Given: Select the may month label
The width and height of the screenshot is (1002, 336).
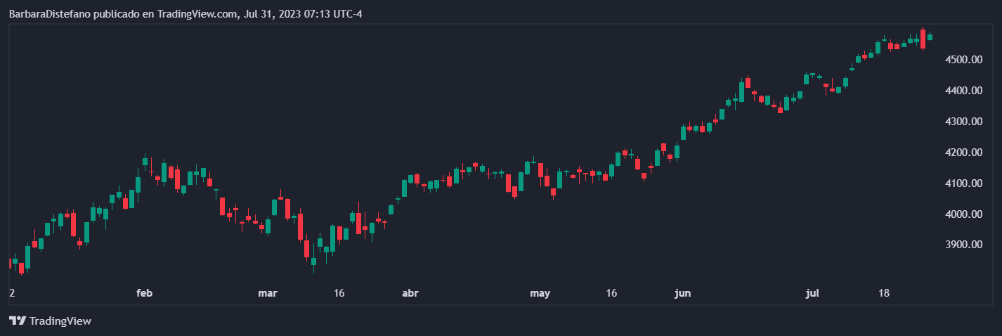Looking at the screenshot, I should 540,293.
